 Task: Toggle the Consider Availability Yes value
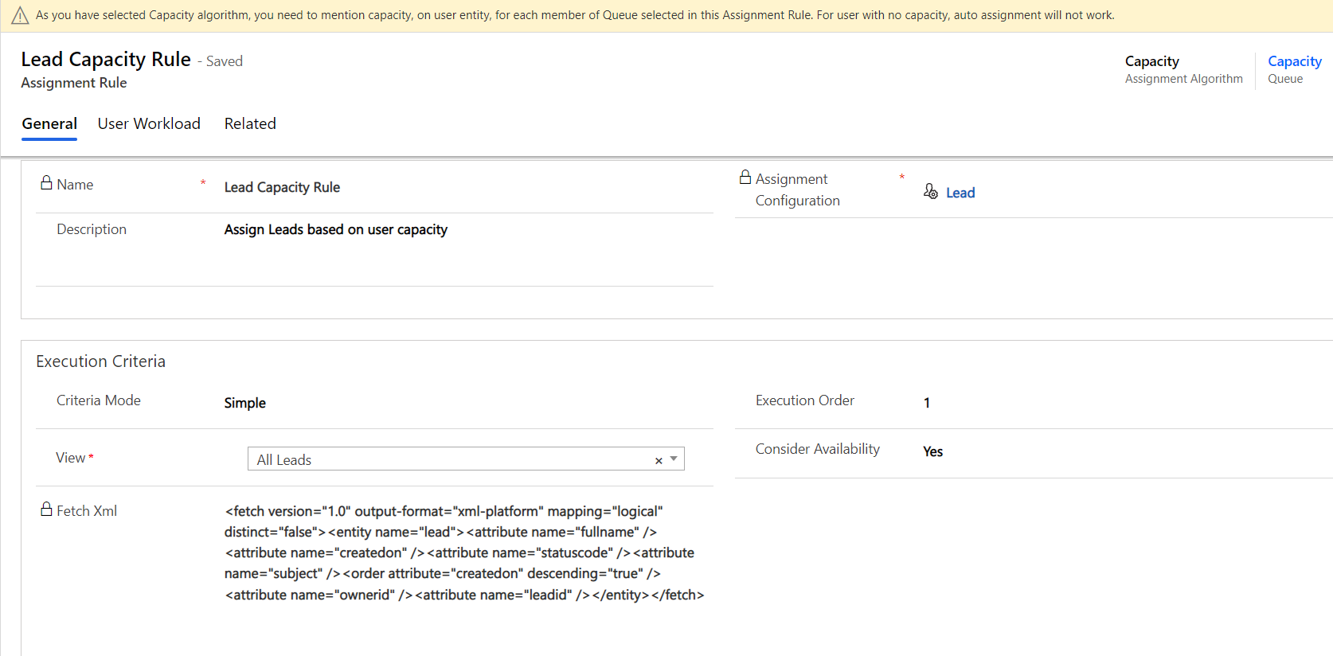click(x=932, y=451)
